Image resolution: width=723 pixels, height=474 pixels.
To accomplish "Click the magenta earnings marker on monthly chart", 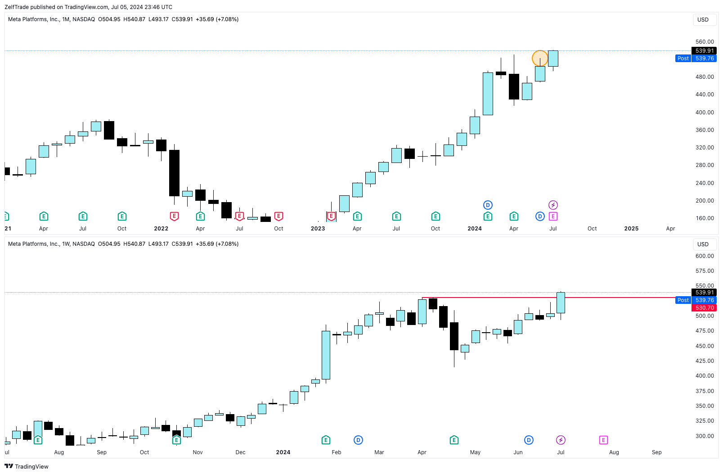I will coord(553,217).
